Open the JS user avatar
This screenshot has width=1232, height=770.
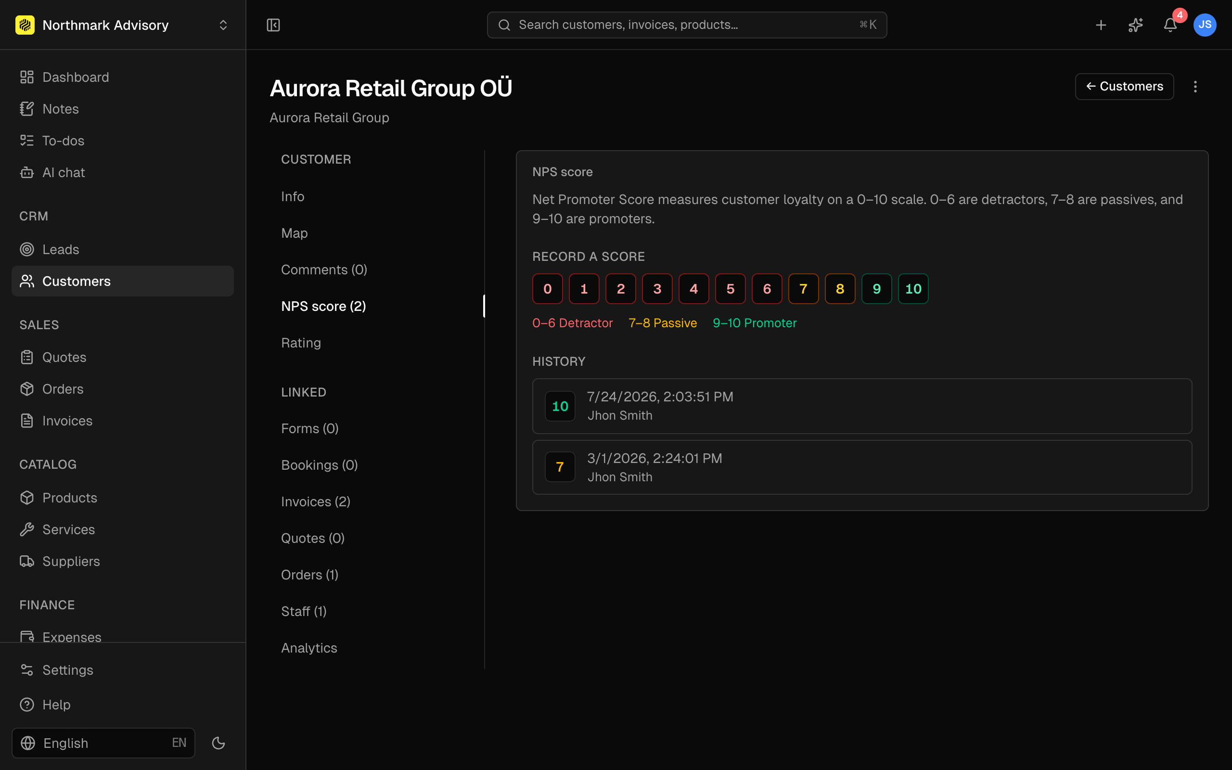tap(1205, 25)
